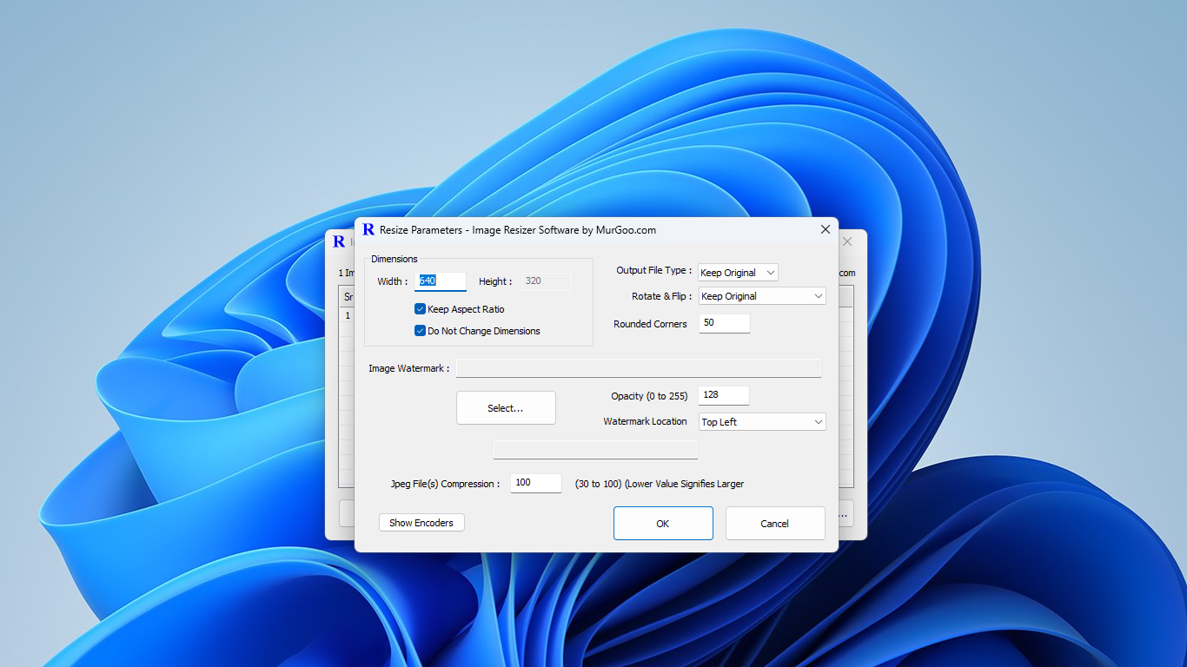Click the R logo icon in the Resize Parameters title bar
The height and width of the screenshot is (667, 1187).
pyautogui.click(x=369, y=229)
